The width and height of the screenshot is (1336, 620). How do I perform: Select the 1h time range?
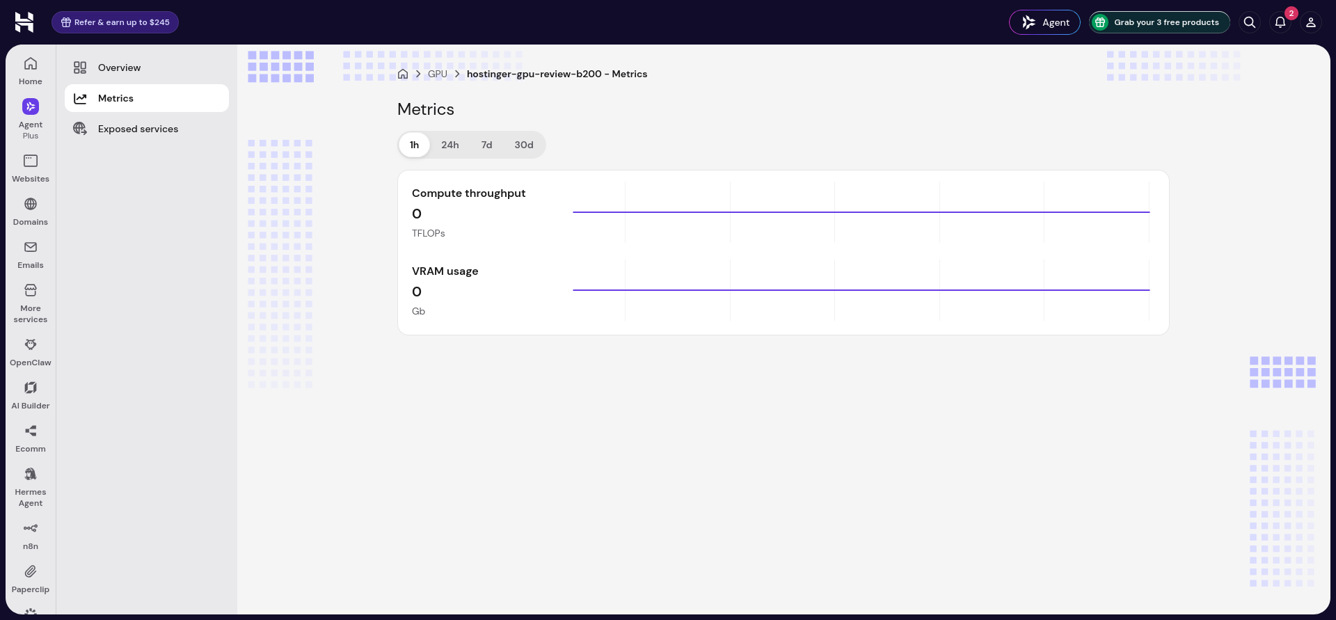(x=414, y=145)
